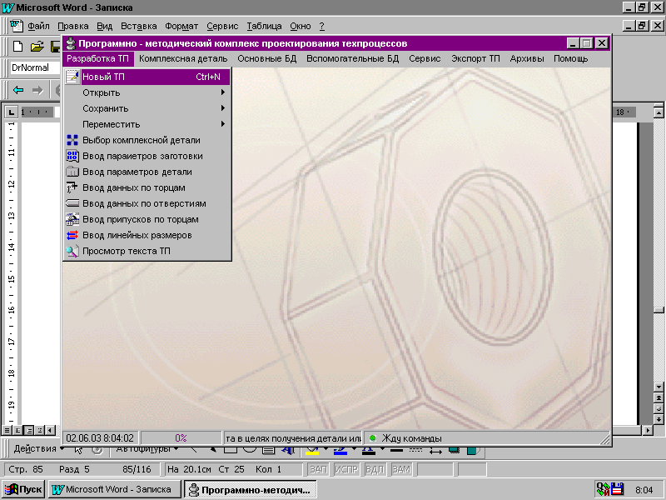Click the Ввод параметров заготовки icon
The height and width of the screenshot is (500, 666).
72,156
